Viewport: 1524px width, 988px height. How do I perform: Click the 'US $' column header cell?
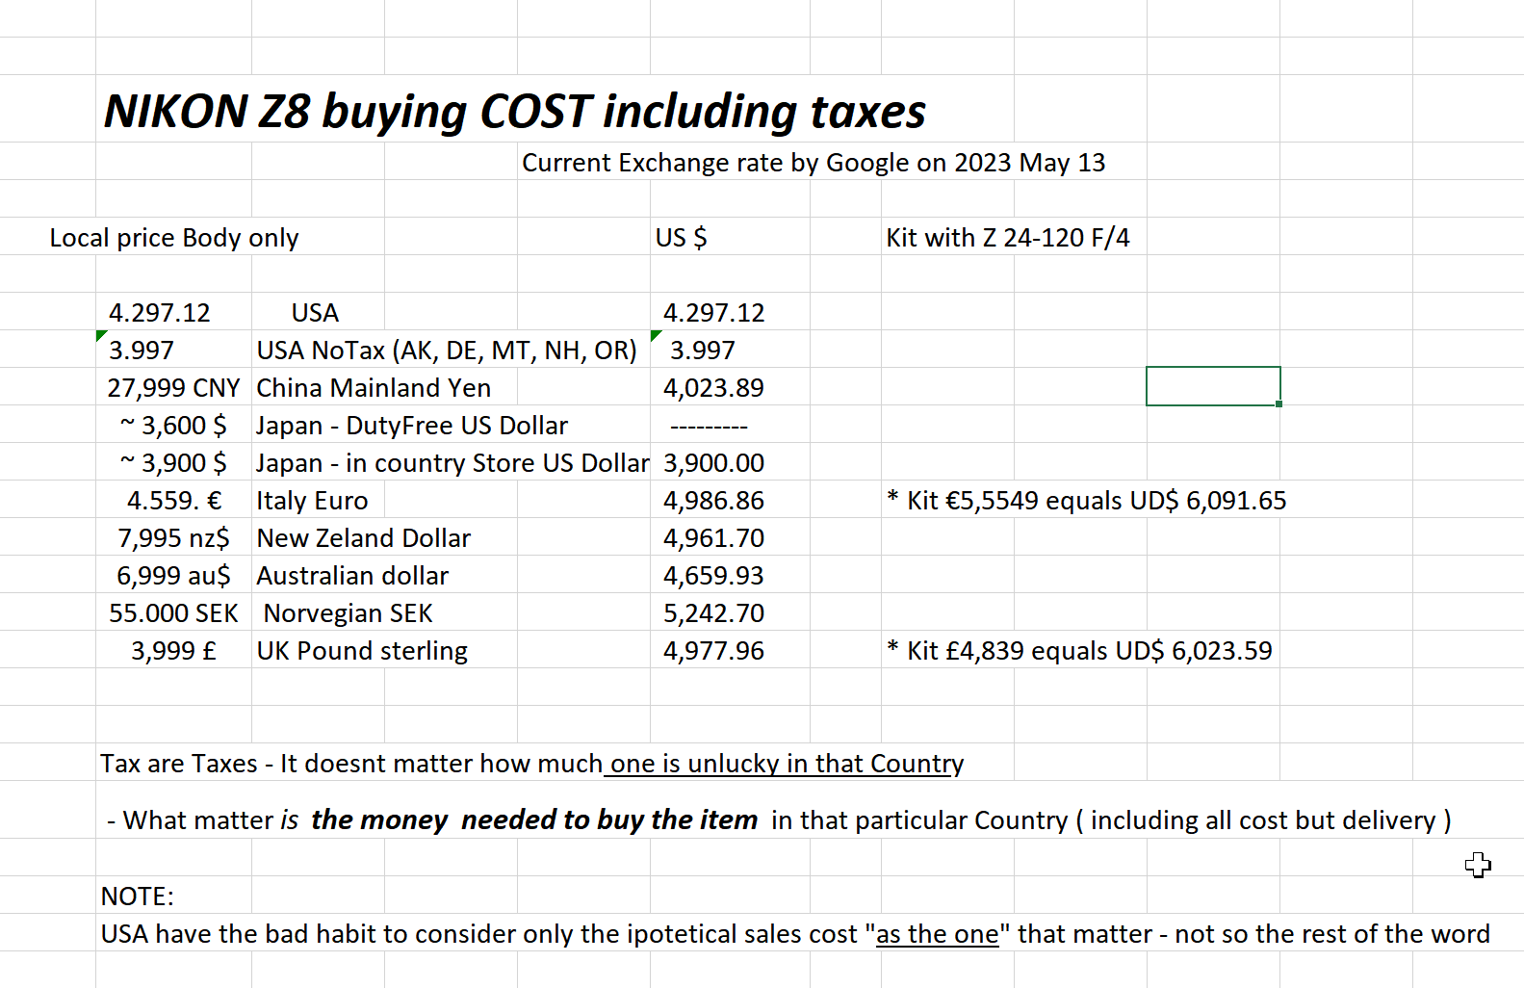[x=682, y=238]
